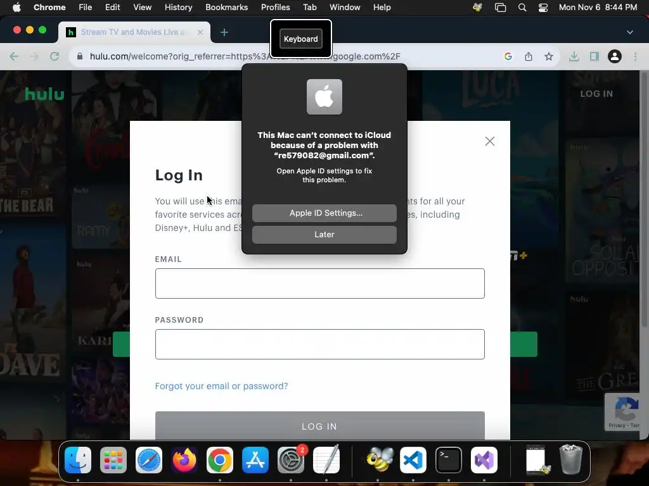Click the Hulu logo
The image size is (649, 486).
pyautogui.click(x=45, y=94)
